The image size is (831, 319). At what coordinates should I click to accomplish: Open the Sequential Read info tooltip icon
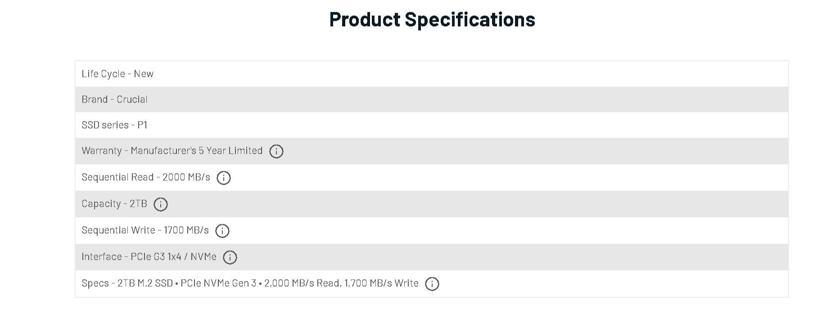click(224, 178)
